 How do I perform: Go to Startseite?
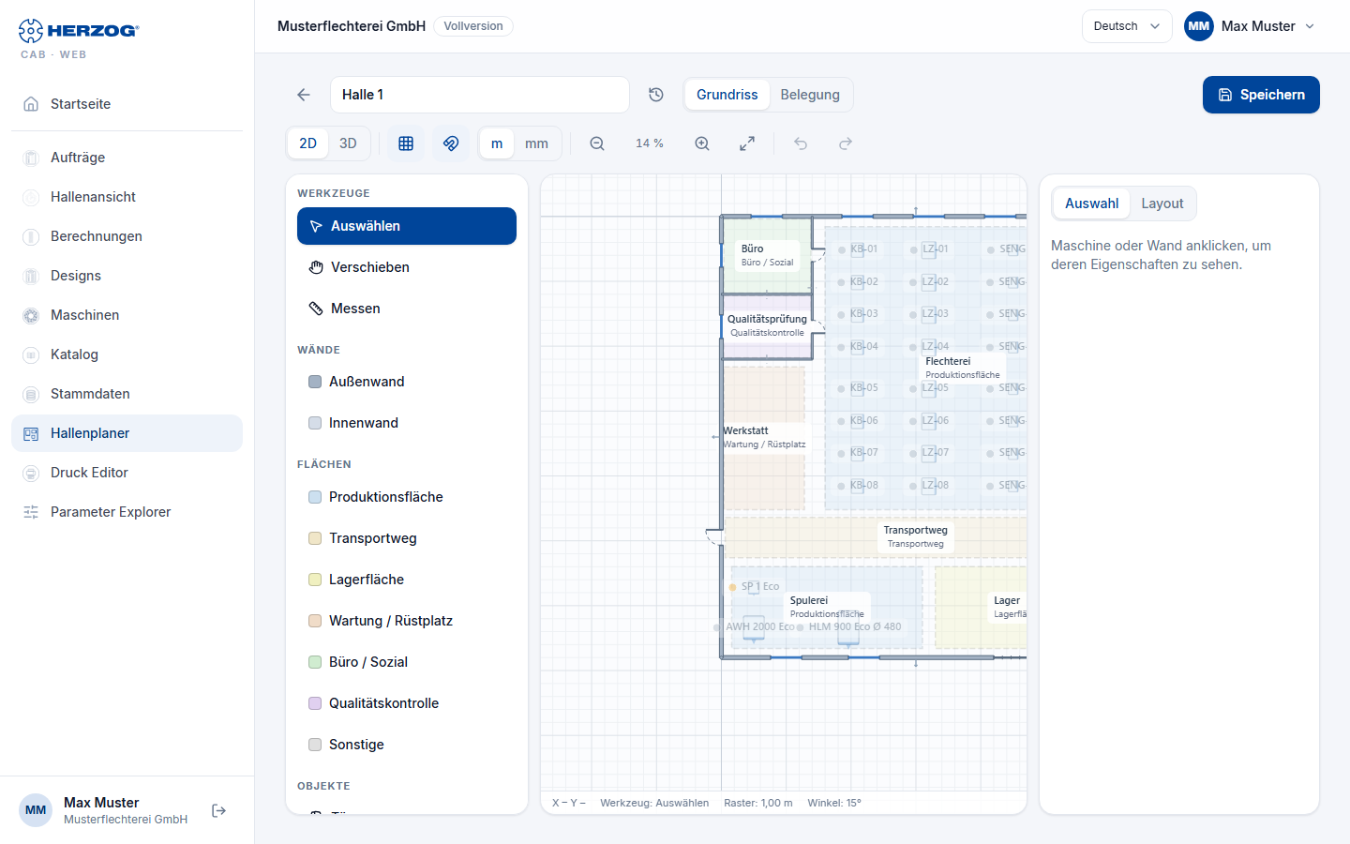pyautogui.click(x=127, y=104)
